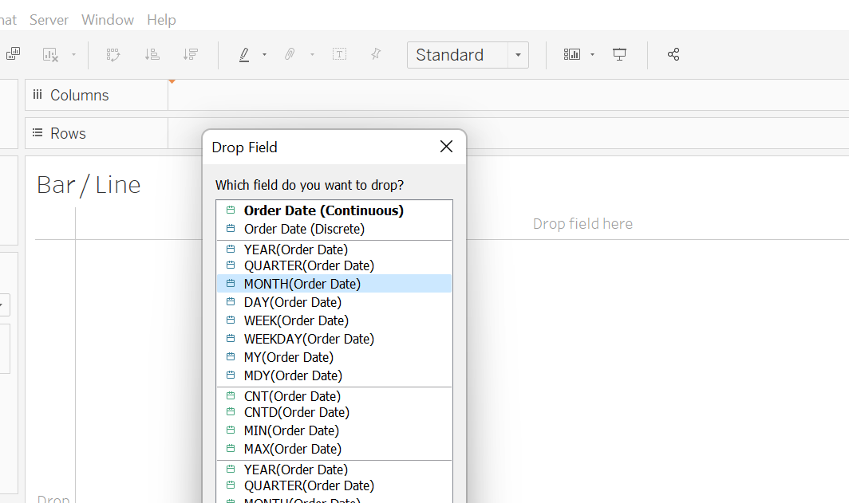849x503 pixels.
Task: Open the Help menu
Action: click(x=161, y=19)
